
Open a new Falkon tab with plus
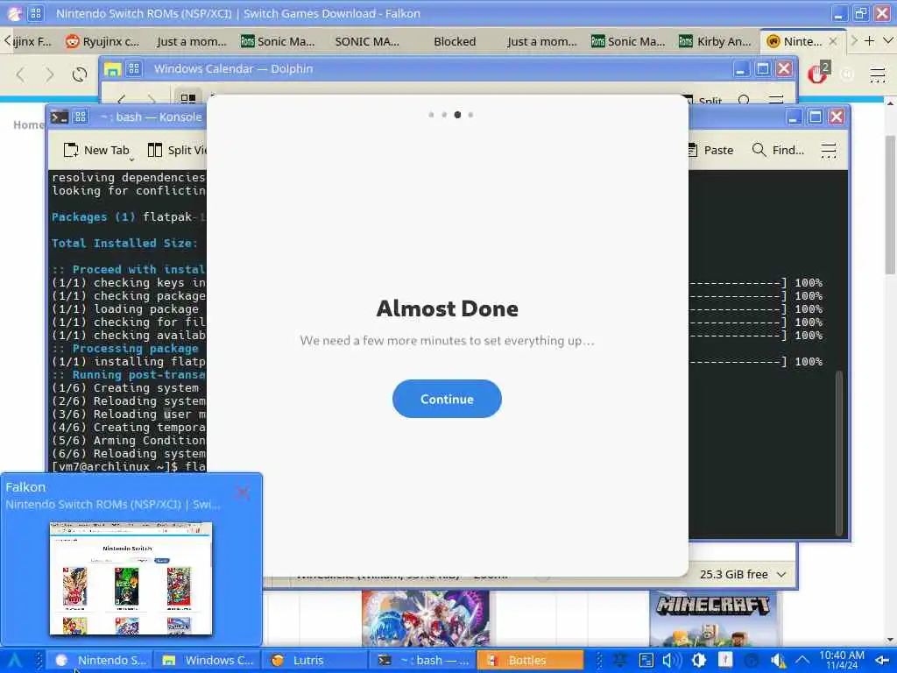tap(869, 41)
